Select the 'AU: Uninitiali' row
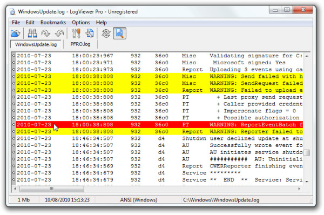Screen dimensions: 324x215 [159, 159]
